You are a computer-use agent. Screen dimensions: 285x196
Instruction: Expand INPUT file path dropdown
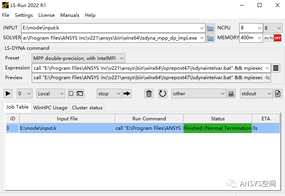[202, 28]
